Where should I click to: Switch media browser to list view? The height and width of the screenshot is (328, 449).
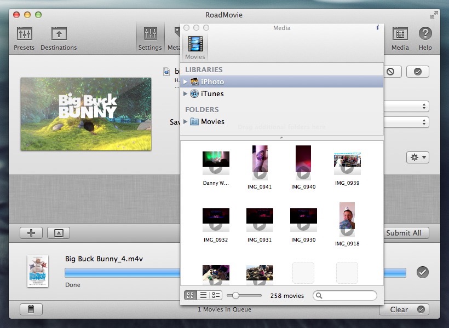point(203,295)
